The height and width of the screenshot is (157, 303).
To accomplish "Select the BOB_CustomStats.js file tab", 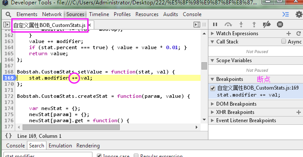I will coord(49,25).
